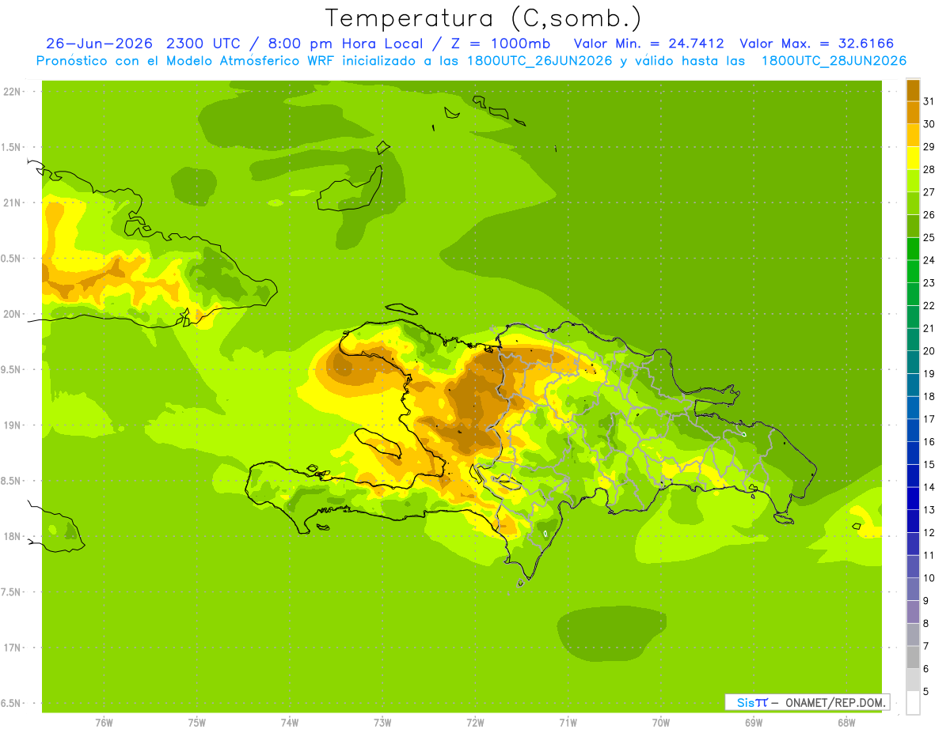Click the '68W' longitude label
Image resolution: width=950 pixels, height=733 pixels.
(x=846, y=722)
